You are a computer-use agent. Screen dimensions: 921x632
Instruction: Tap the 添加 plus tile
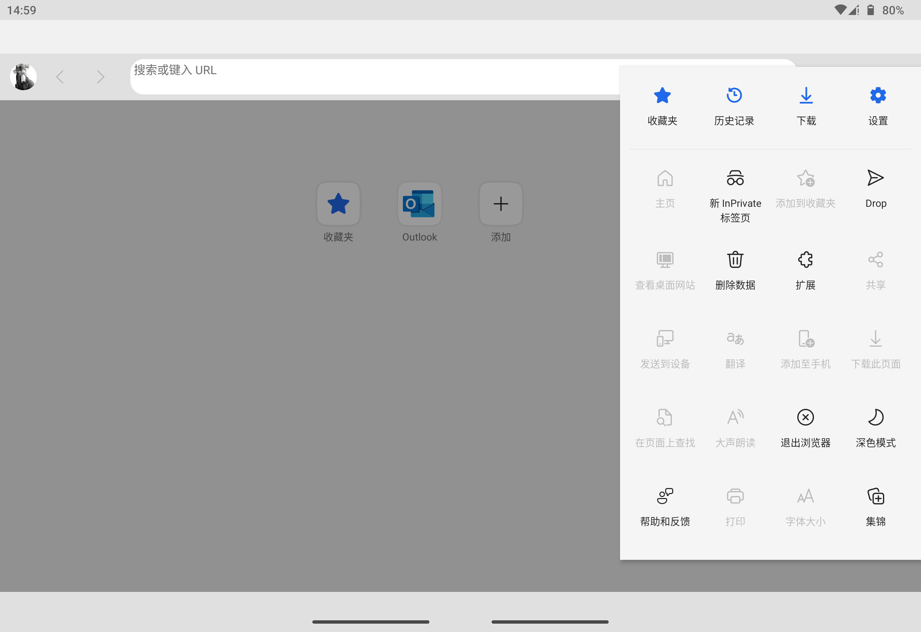click(501, 213)
